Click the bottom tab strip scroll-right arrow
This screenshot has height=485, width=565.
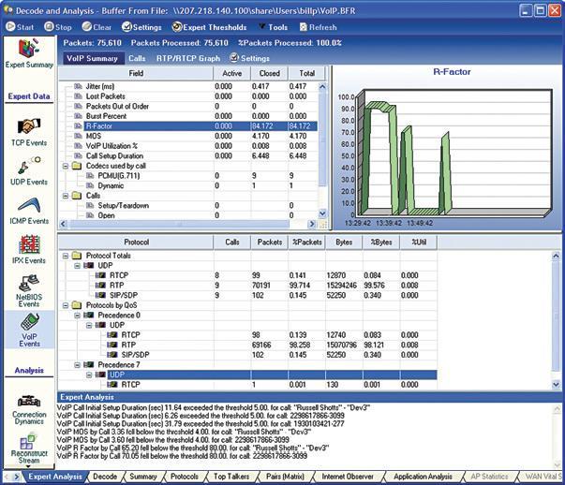tap(17, 477)
